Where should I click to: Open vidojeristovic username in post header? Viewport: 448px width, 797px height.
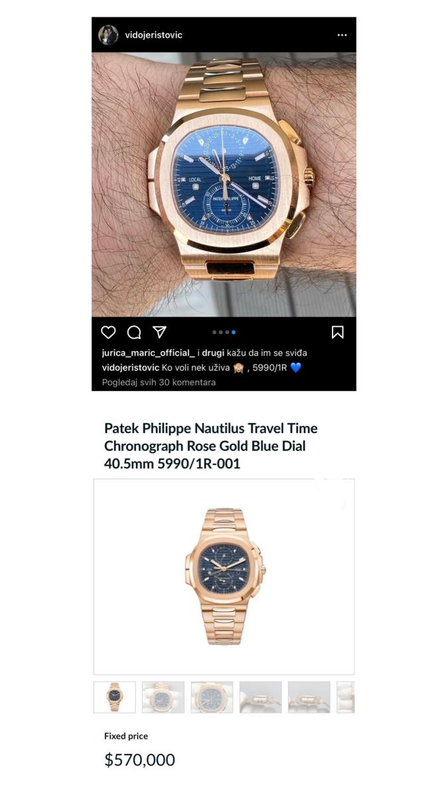pos(153,35)
